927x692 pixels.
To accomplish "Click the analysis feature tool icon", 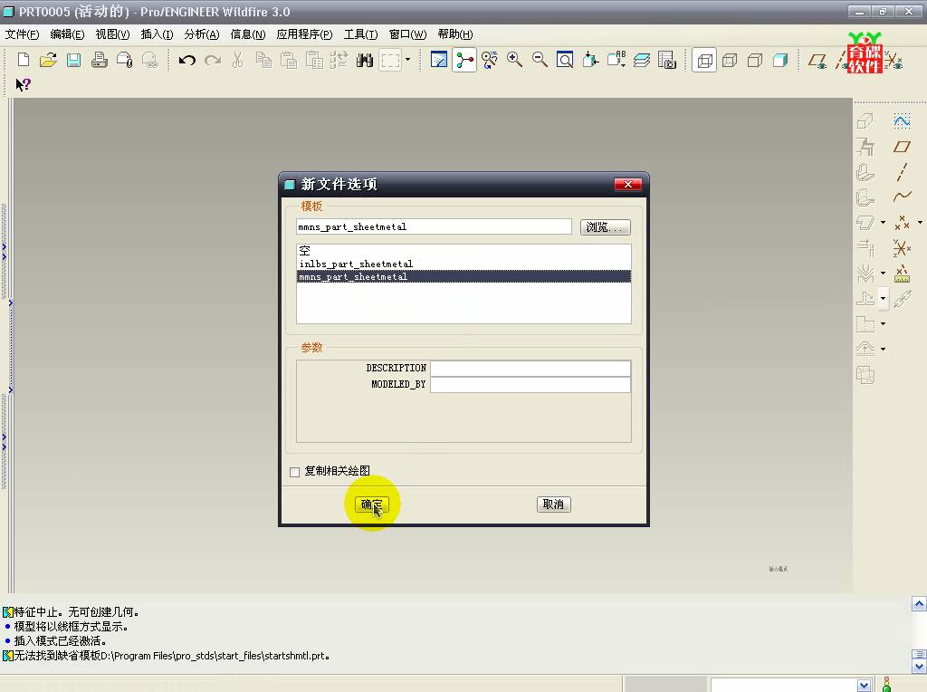I will point(903,274).
